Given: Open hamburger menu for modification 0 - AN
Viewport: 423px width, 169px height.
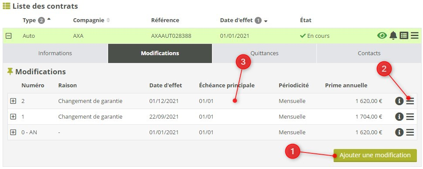Looking at the screenshot, I should pyautogui.click(x=410, y=132).
